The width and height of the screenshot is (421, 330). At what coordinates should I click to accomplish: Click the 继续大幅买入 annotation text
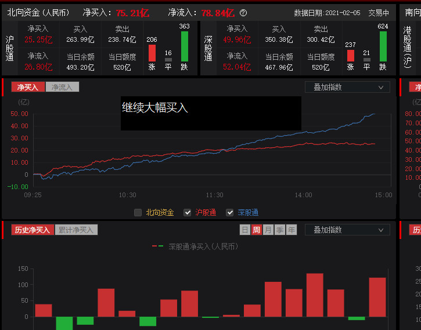tap(155, 107)
